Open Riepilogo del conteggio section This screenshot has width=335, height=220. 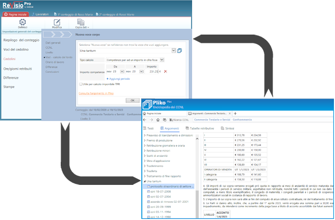tap(21, 40)
